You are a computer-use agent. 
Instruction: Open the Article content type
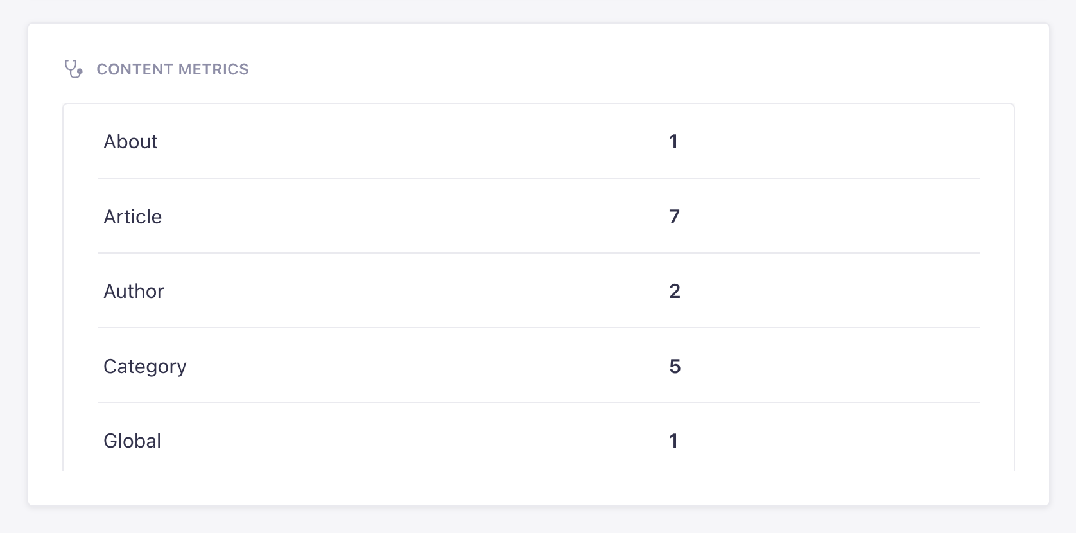pyautogui.click(x=132, y=216)
